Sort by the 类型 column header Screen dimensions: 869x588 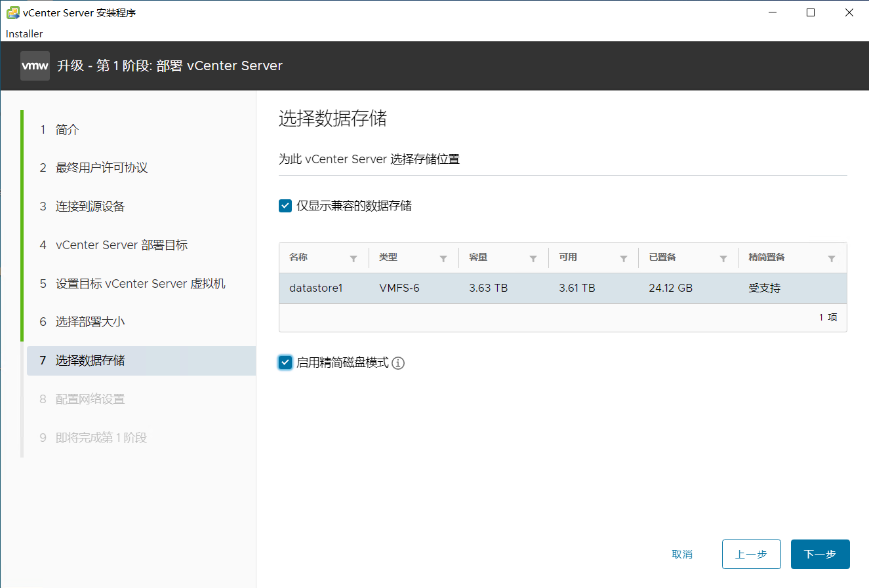[x=388, y=258]
